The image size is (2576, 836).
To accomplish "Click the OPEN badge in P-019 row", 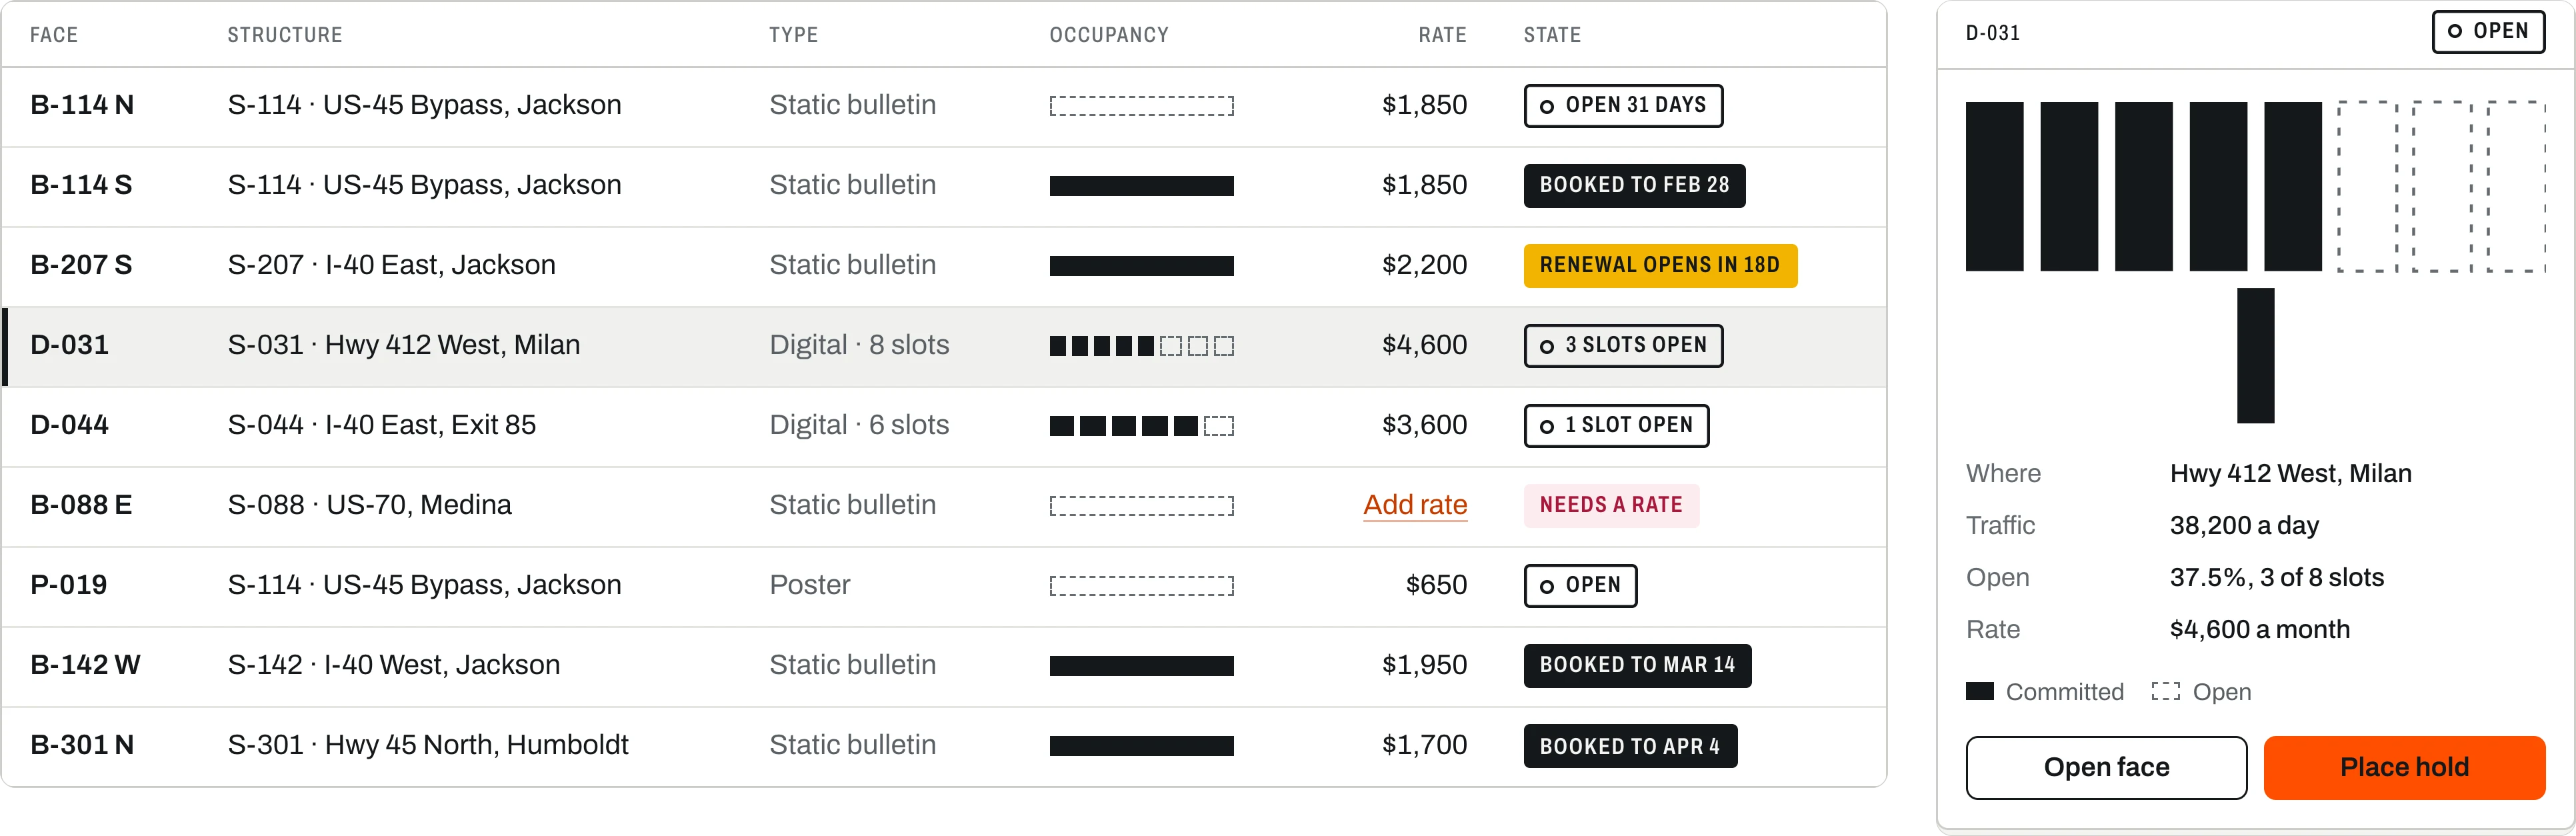I will point(1580,585).
